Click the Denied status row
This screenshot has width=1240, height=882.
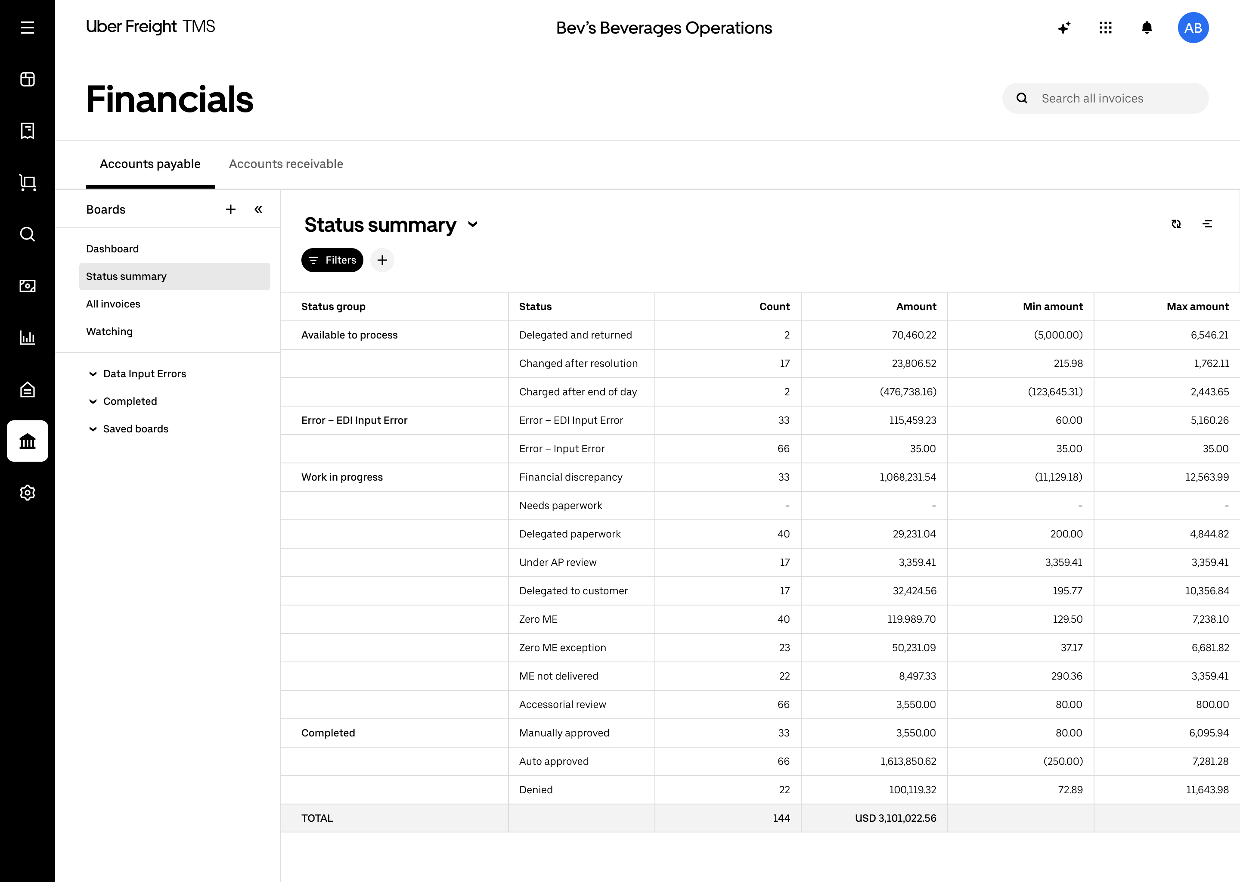[760, 790]
